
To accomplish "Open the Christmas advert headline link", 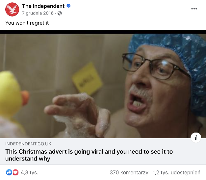I will click(x=89, y=155).
